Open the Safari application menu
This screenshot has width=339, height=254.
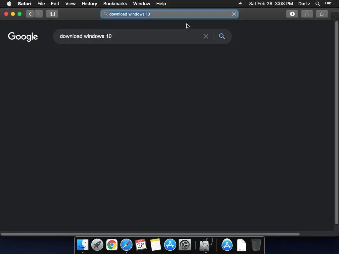click(x=24, y=4)
